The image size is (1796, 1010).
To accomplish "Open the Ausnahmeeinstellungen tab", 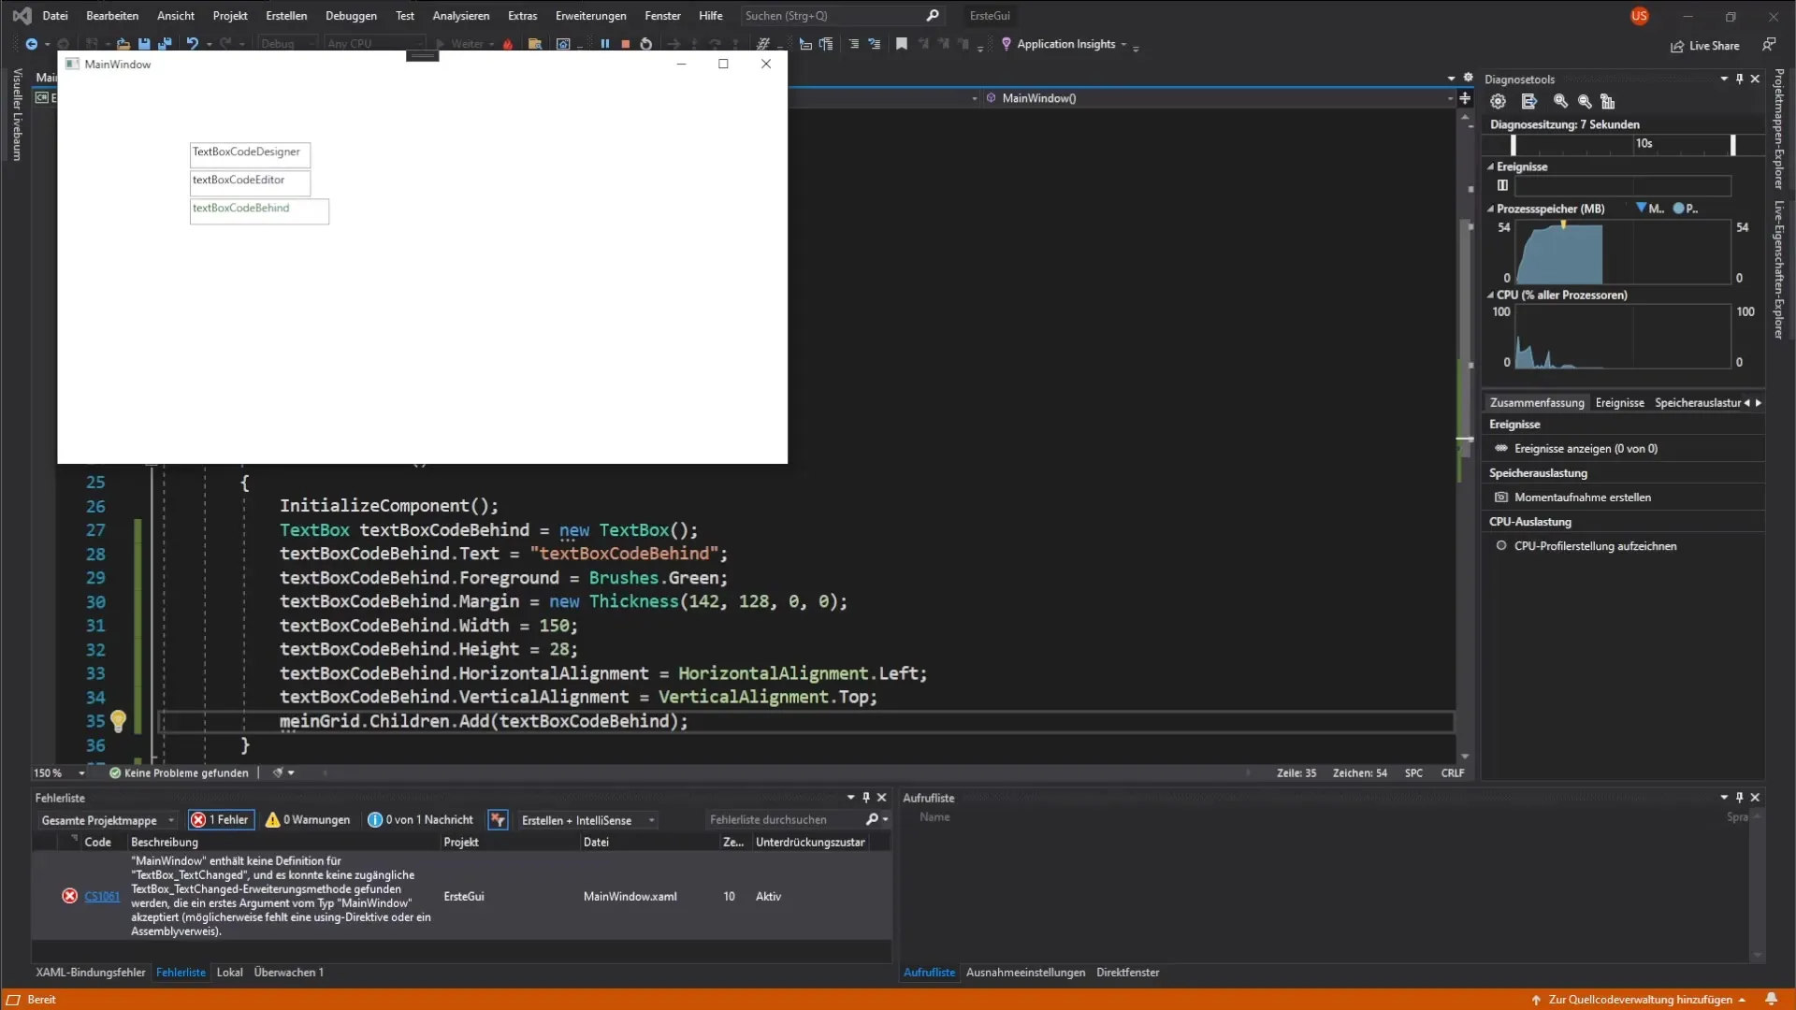I will click(x=1025, y=973).
